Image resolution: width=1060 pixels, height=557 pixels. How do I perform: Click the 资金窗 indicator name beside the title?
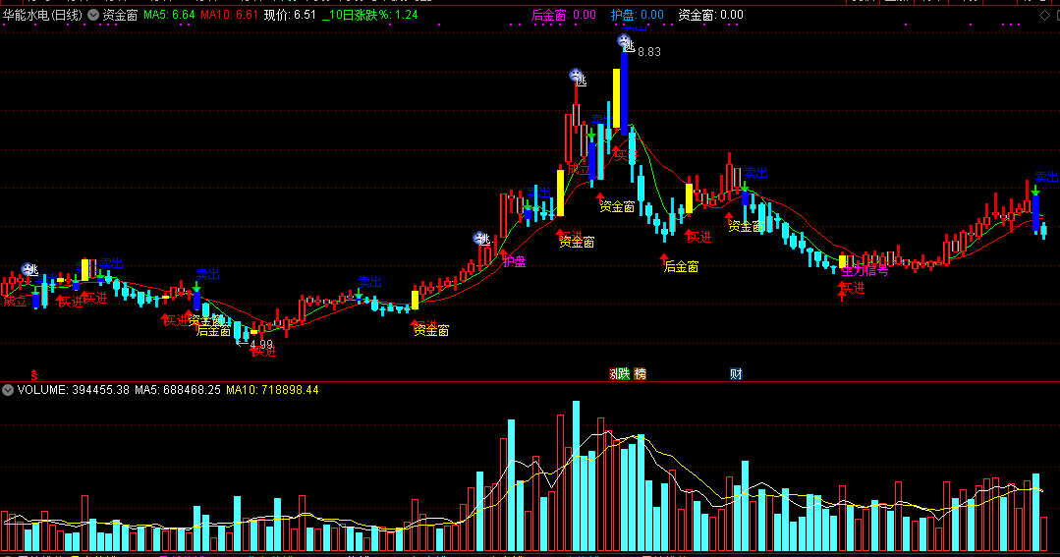point(120,15)
